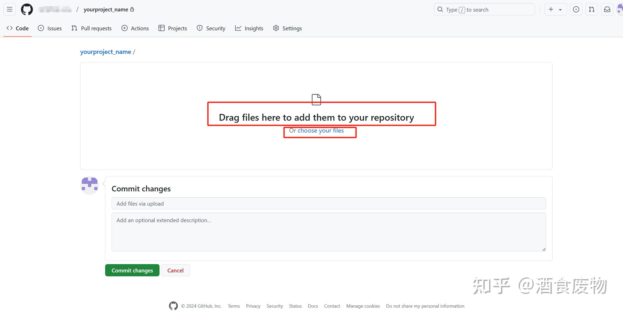Switch to the Issues tab
Image resolution: width=623 pixels, height=311 pixels.
54,28
